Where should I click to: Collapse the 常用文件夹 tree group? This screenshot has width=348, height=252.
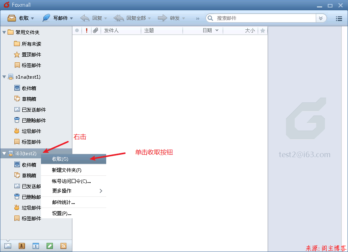click(x=4, y=32)
